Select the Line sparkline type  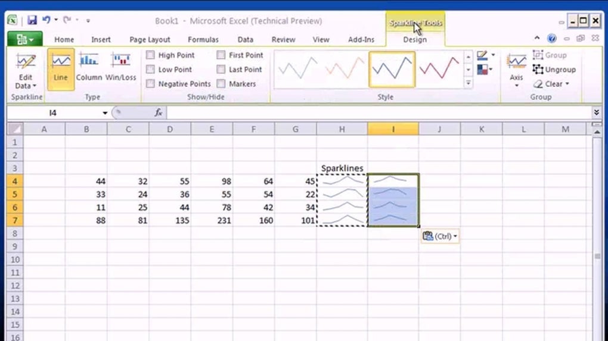pyautogui.click(x=61, y=69)
